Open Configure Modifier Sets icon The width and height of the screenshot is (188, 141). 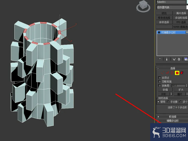pos(186,59)
